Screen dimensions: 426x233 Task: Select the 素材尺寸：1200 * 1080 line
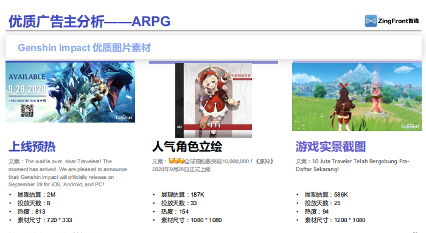(335, 220)
